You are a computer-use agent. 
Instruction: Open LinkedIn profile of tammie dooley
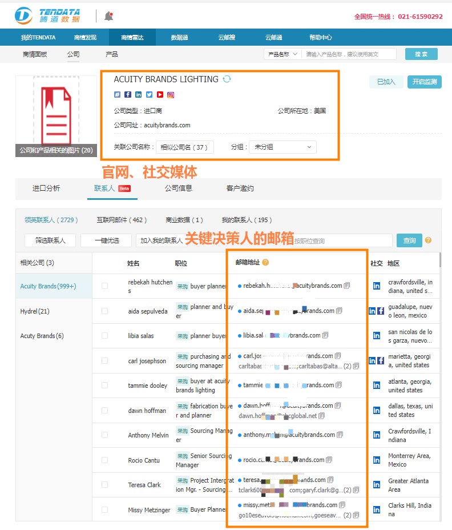376,386
